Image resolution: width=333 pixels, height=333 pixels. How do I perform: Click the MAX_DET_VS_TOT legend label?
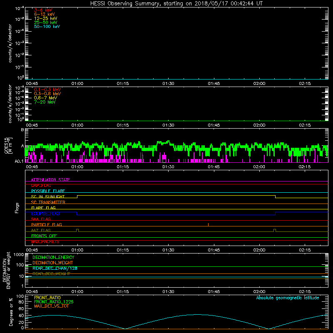51,306
